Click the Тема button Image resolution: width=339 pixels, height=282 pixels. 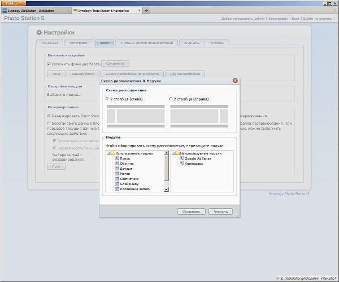56,74
